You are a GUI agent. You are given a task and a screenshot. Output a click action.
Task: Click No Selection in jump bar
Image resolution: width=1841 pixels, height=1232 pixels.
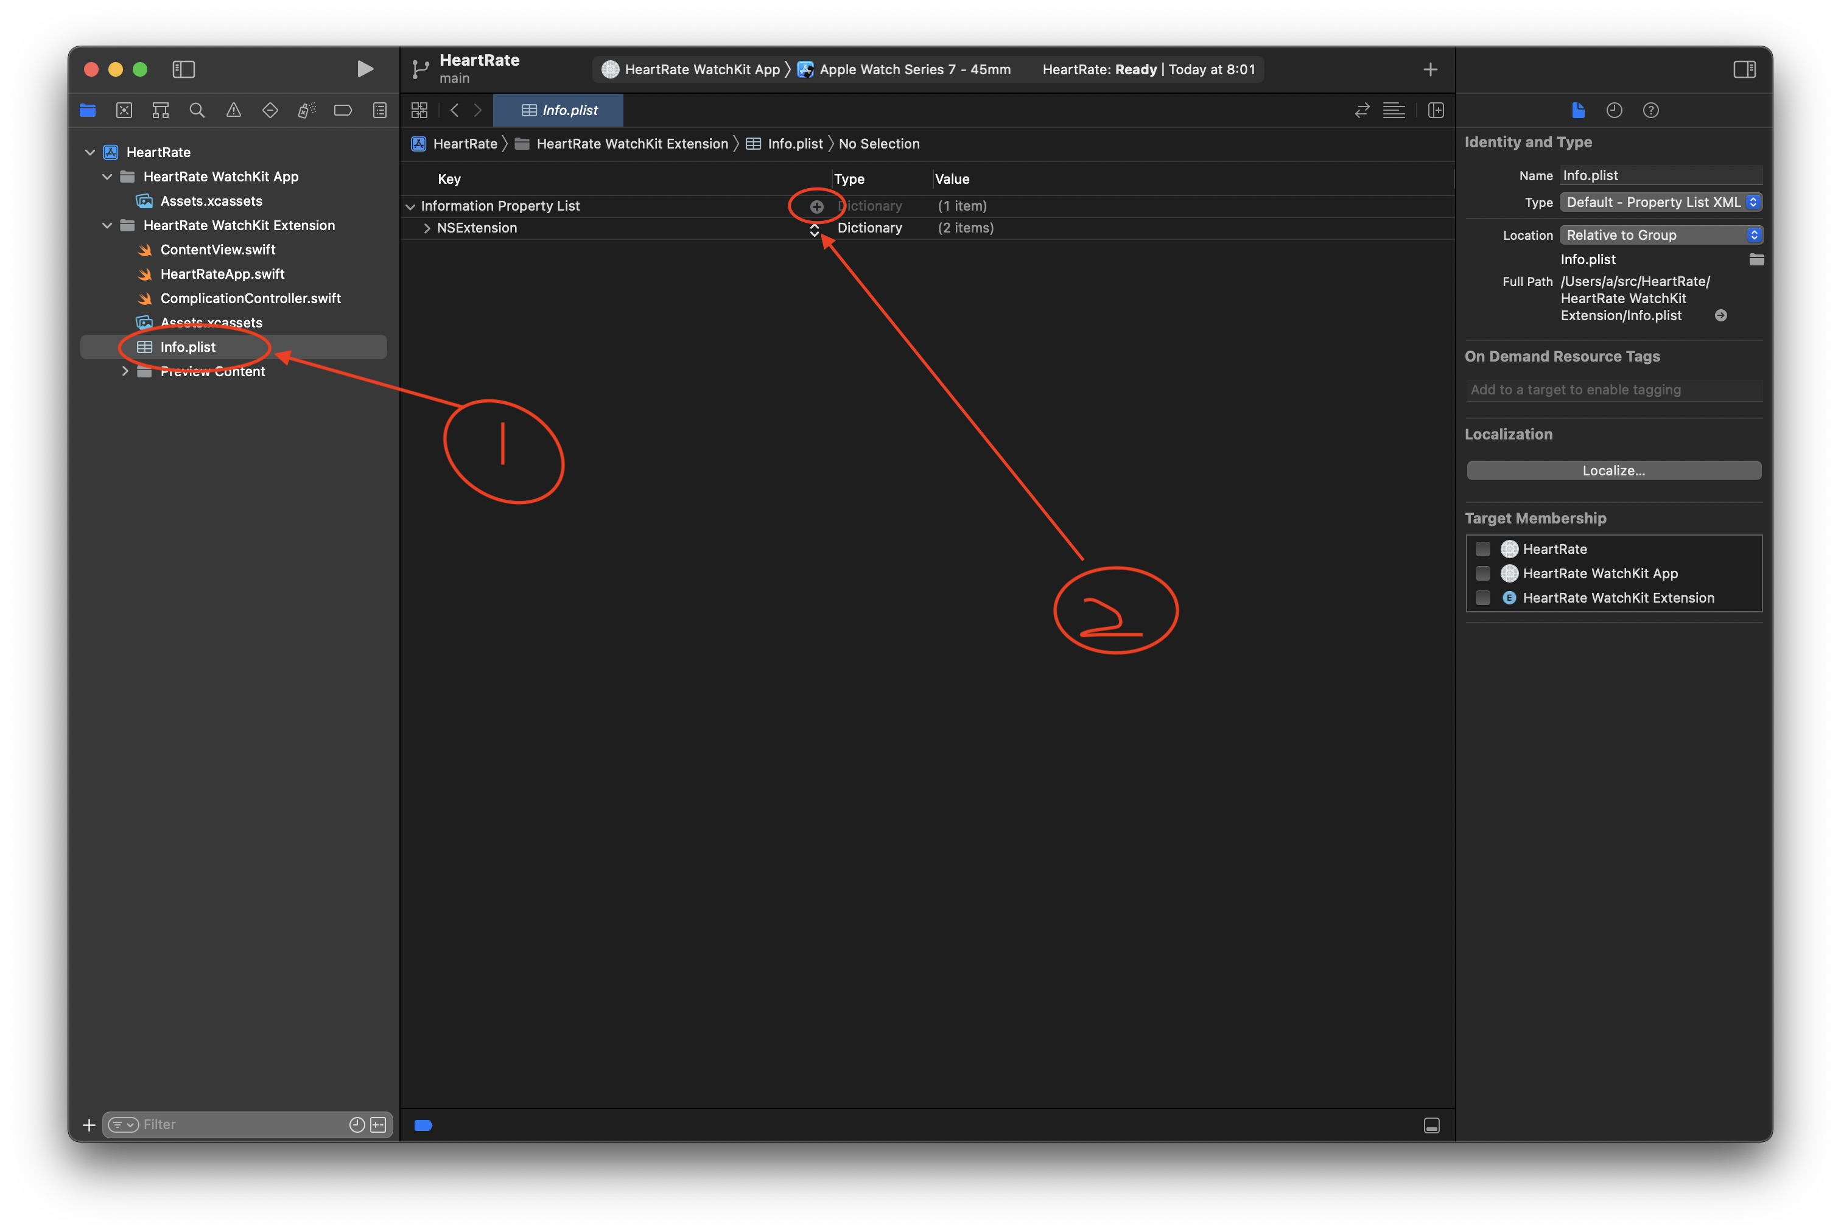(879, 144)
